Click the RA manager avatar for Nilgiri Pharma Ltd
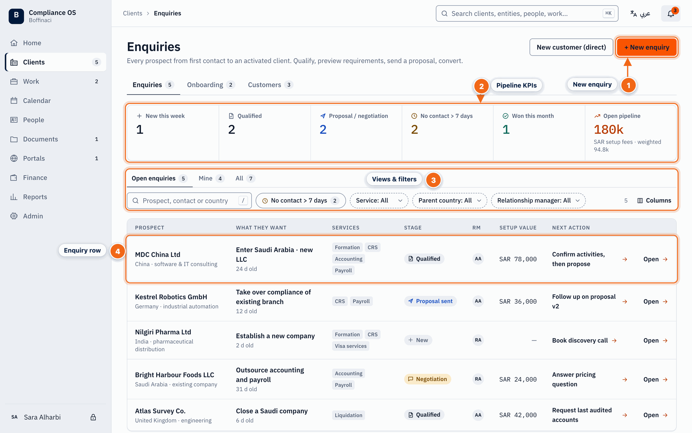This screenshot has width=692, height=433. [478, 340]
